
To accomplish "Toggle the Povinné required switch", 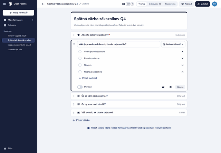I will tap(80, 87).
